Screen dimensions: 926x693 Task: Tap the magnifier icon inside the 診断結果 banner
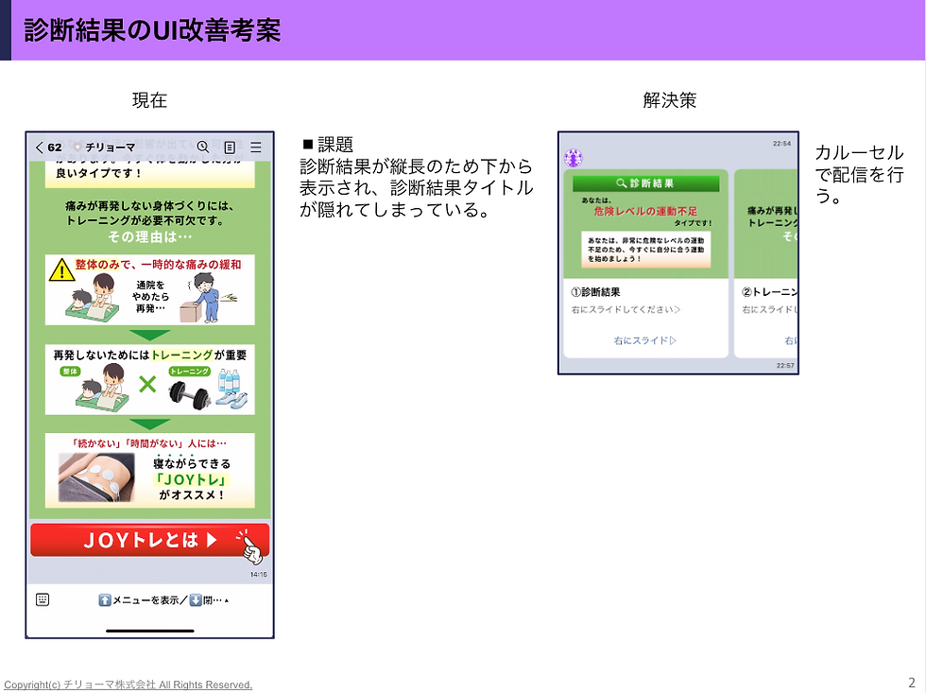pos(621,182)
